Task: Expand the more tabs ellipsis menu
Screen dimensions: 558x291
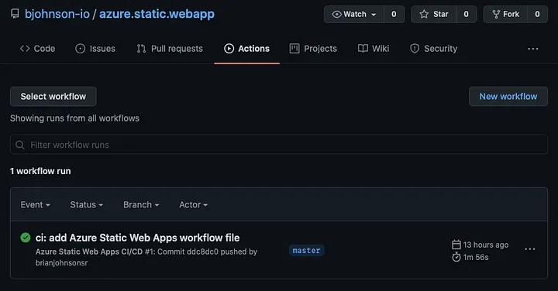Action: (532, 49)
